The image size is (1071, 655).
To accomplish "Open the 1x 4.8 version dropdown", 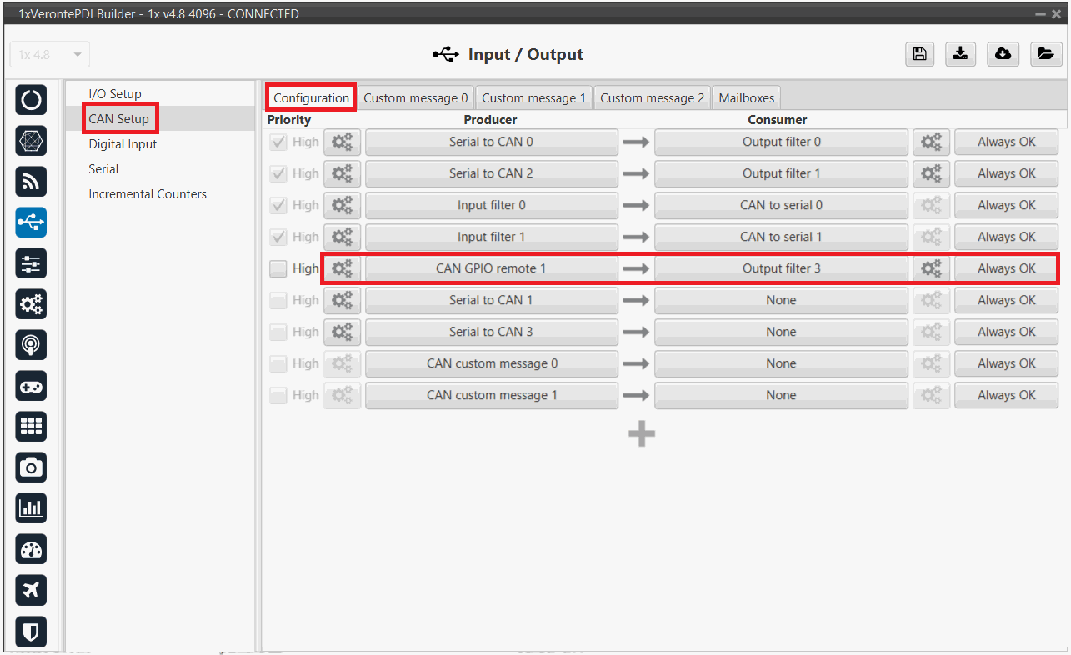I will 49,55.
